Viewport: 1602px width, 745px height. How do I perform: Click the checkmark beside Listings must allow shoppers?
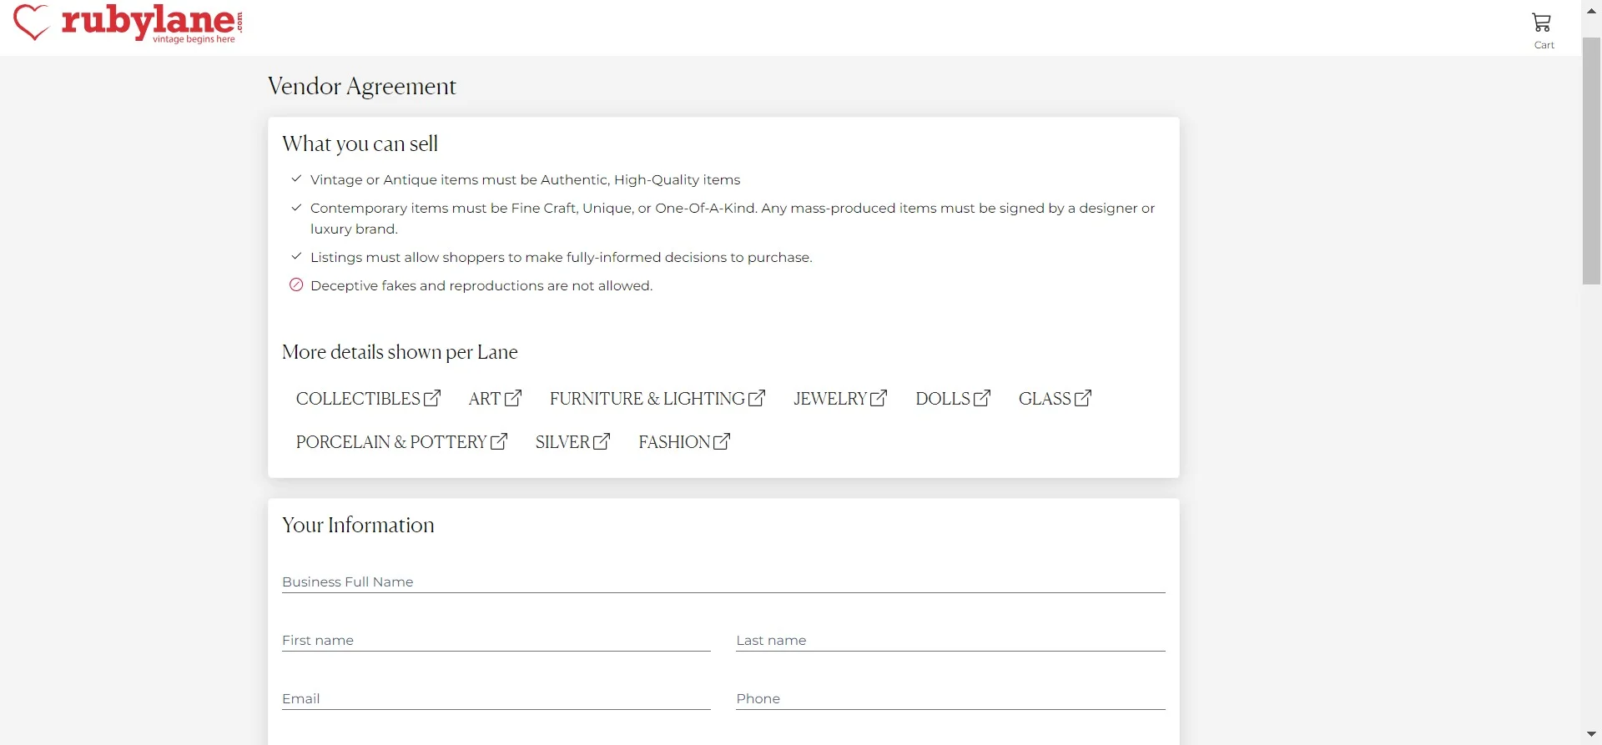pyautogui.click(x=296, y=256)
